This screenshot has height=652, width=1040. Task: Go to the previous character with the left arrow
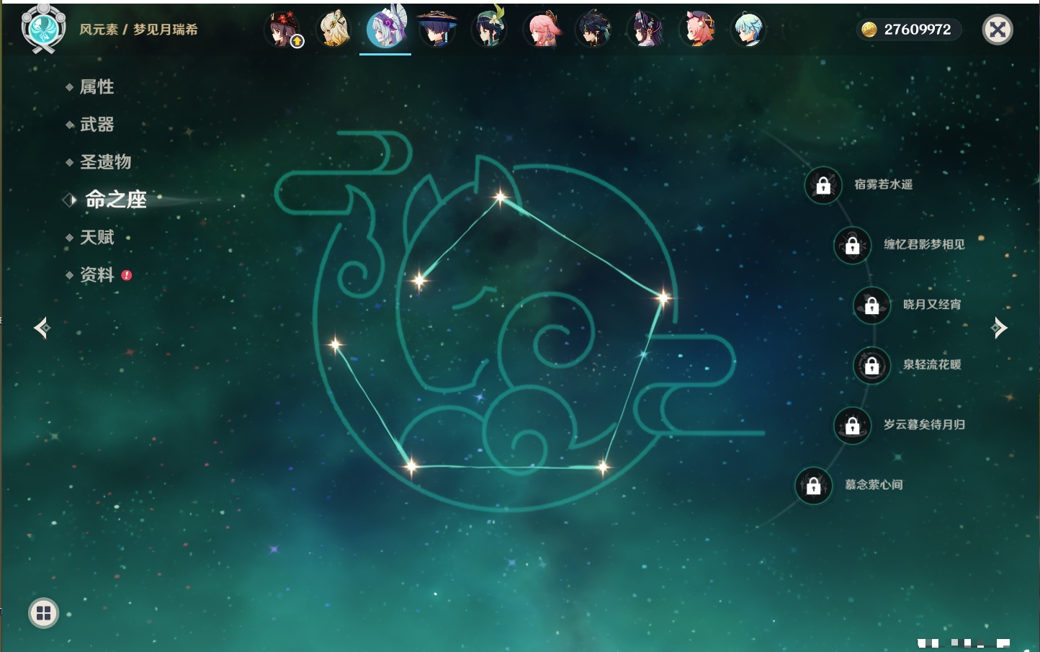click(x=42, y=328)
